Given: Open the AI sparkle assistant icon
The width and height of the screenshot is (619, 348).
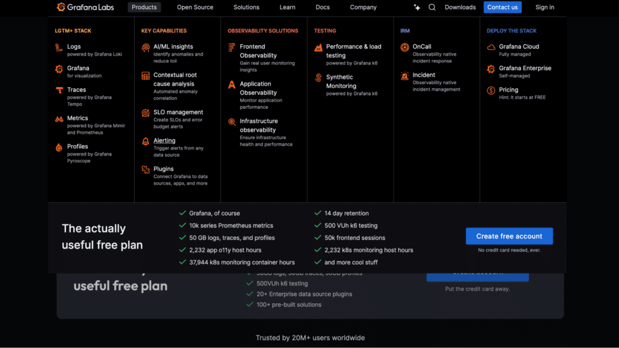Looking at the screenshot, I should click(x=417, y=7).
